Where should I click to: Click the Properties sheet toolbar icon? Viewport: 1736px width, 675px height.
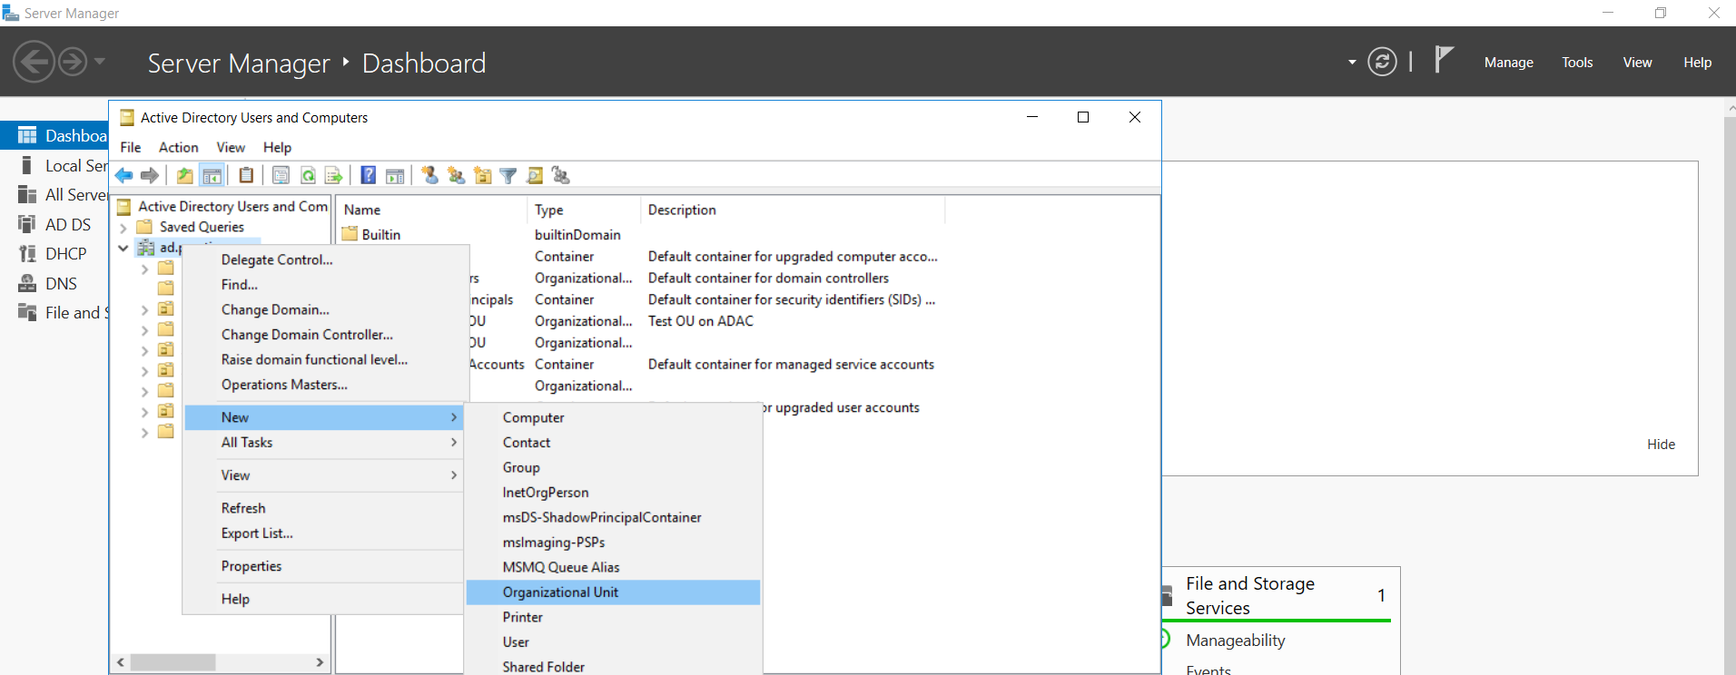[281, 175]
